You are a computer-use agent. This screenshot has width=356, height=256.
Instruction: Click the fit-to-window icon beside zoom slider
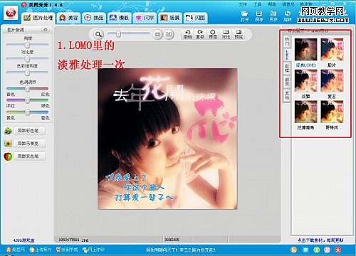(x=157, y=34)
